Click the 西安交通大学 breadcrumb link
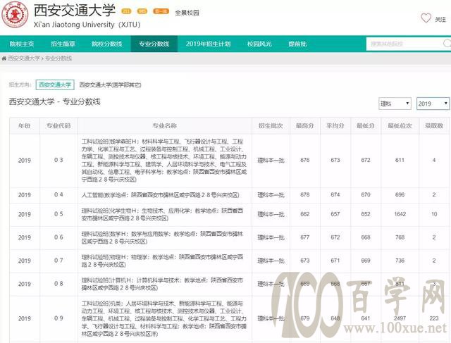The width and height of the screenshot is (451, 343). pos(24,58)
